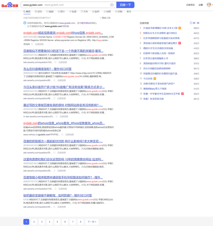Open hot topic 美国前副总统沃尔特
213x226 pixels.
(x=159, y=63)
